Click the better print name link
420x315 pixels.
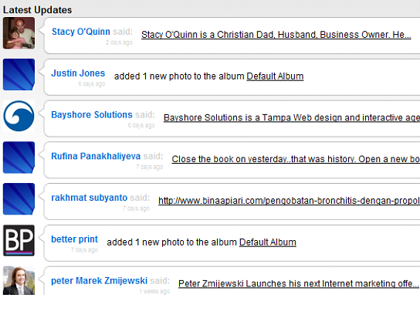point(74,239)
